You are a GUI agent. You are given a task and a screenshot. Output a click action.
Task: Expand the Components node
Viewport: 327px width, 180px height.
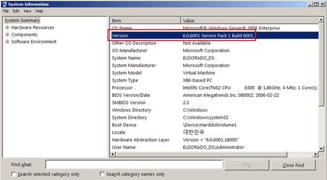pyautogui.click(x=7, y=35)
